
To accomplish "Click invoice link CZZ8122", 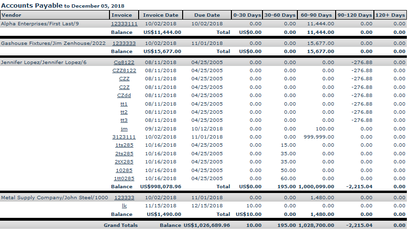I will pos(124,71).
